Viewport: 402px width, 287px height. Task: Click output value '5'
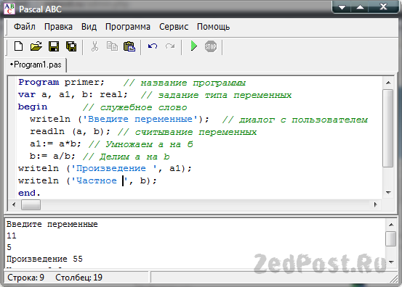point(9,247)
